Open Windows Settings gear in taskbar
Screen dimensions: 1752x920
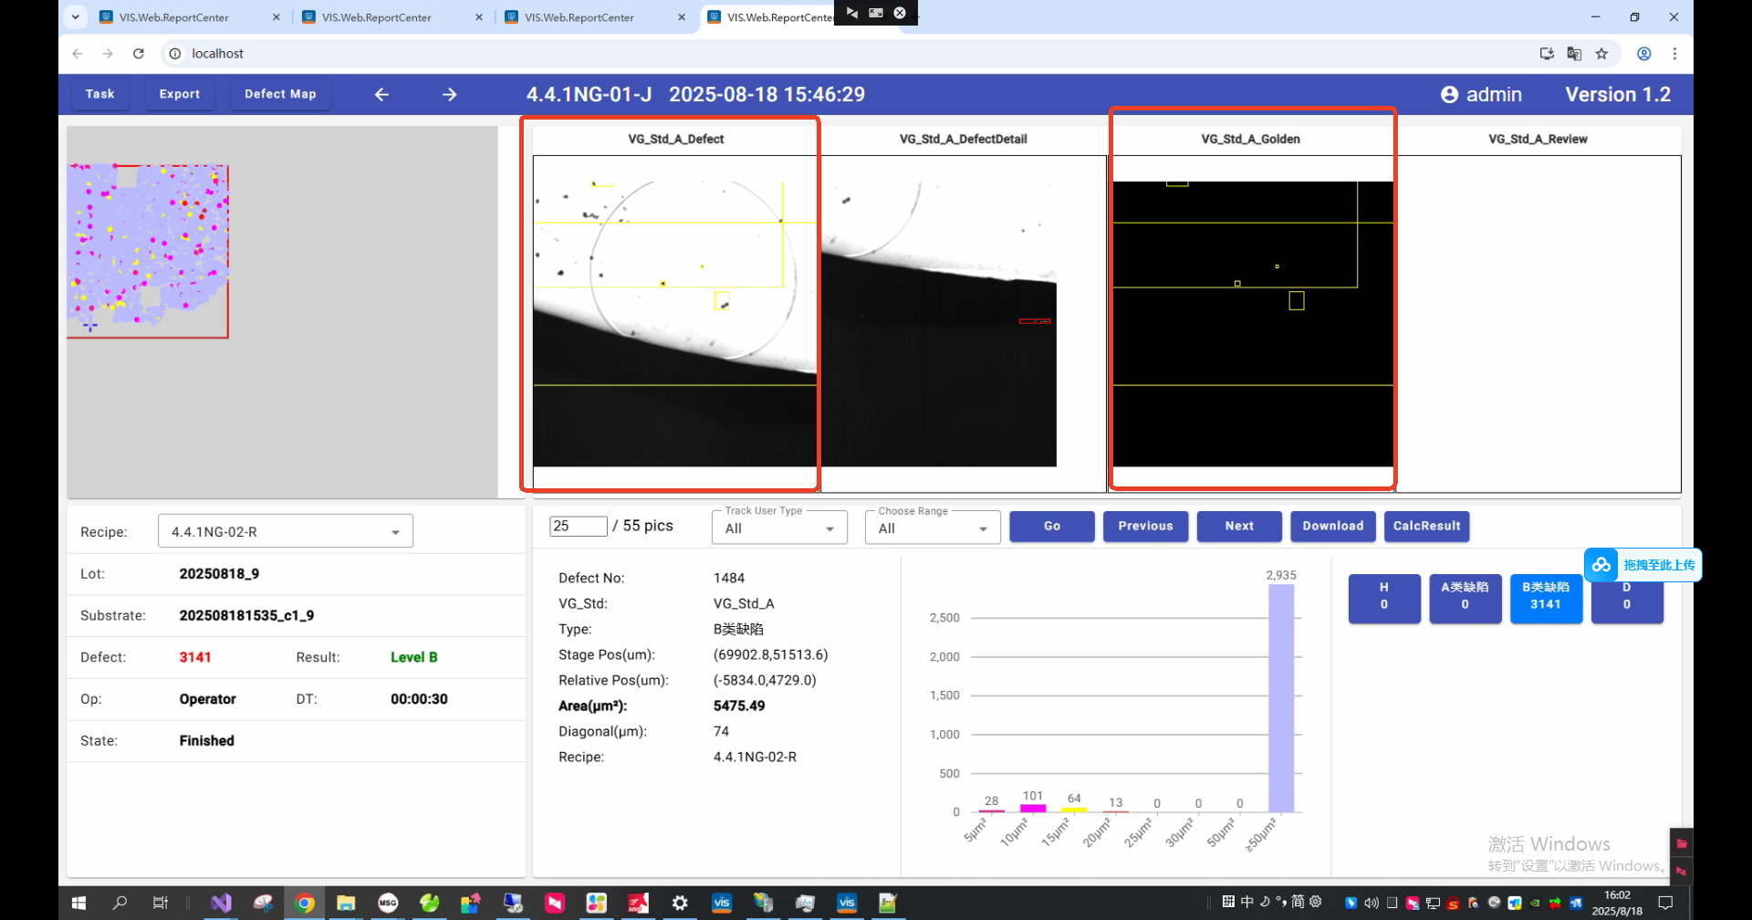pos(680,903)
